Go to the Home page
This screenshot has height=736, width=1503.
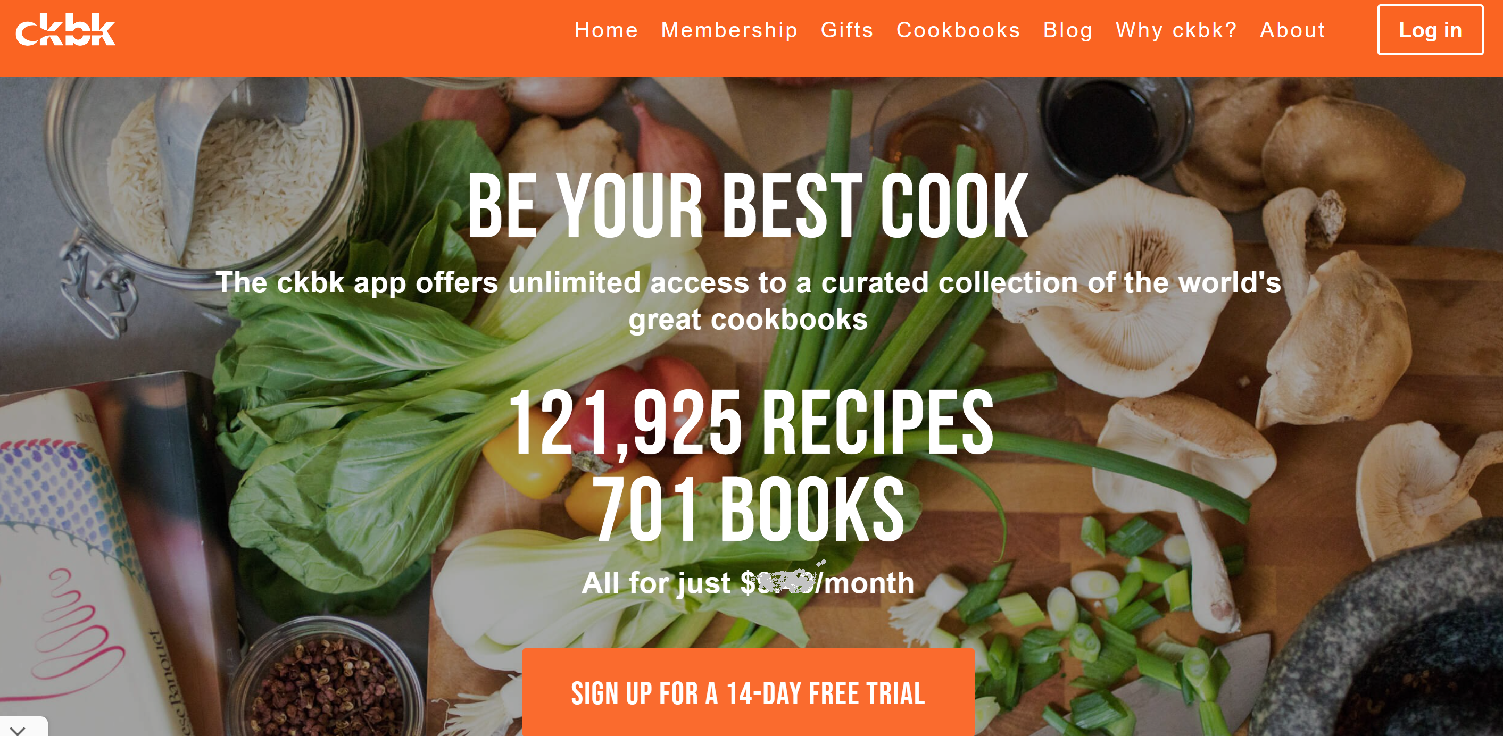click(x=606, y=30)
